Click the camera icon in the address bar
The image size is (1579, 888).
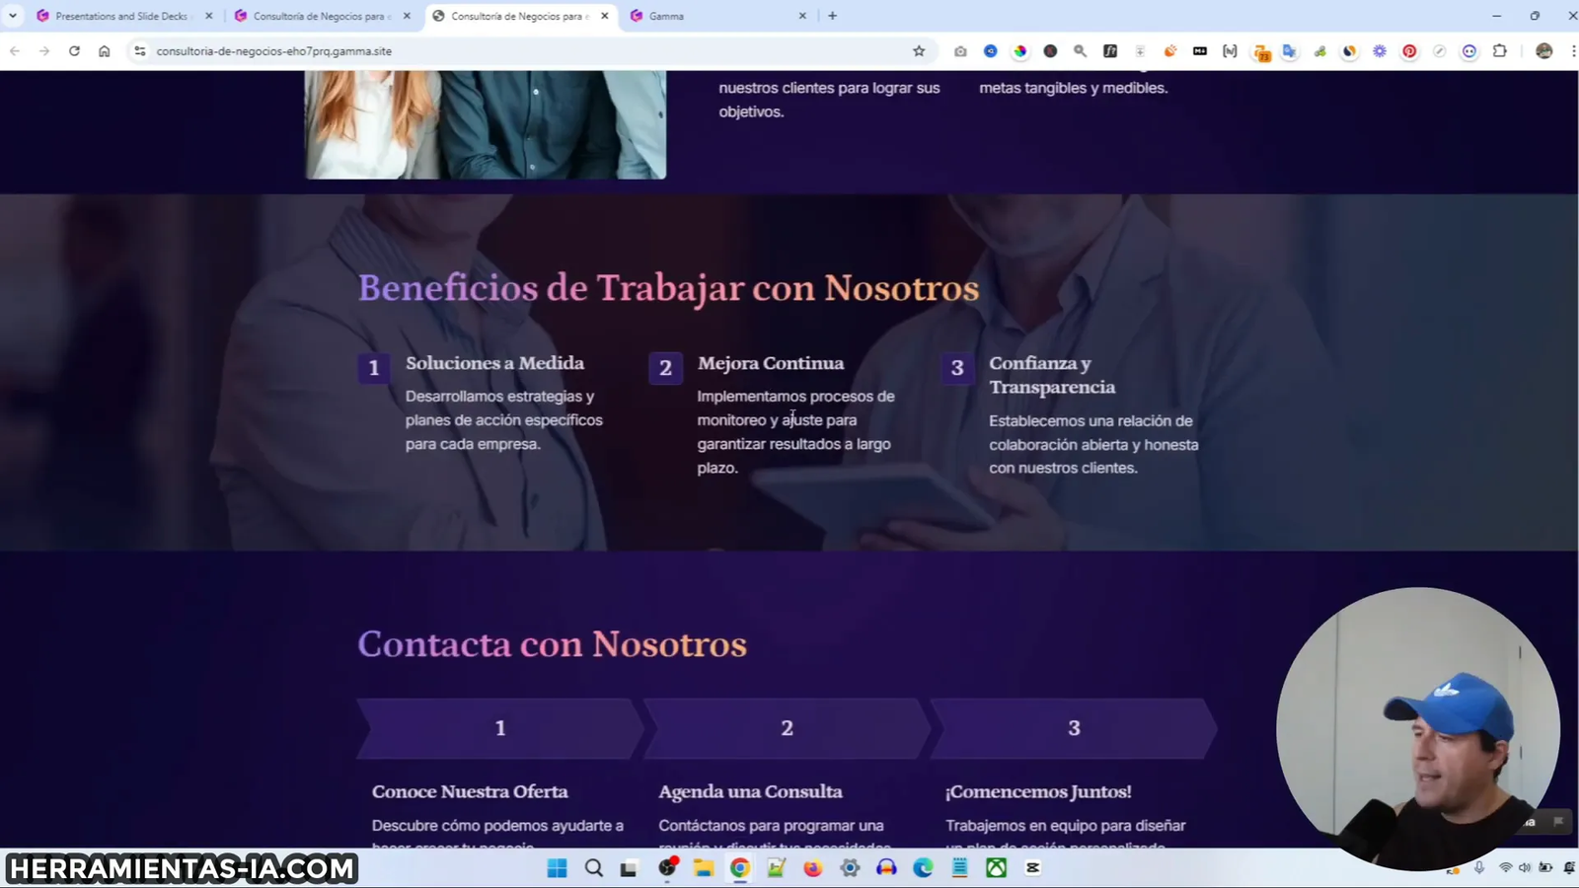click(x=959, y=50)
